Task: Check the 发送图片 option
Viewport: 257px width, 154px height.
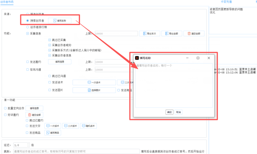Action: tap(50, 90)
